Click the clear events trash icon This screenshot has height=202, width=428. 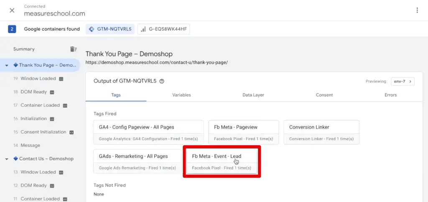click(x=74, y=49)
